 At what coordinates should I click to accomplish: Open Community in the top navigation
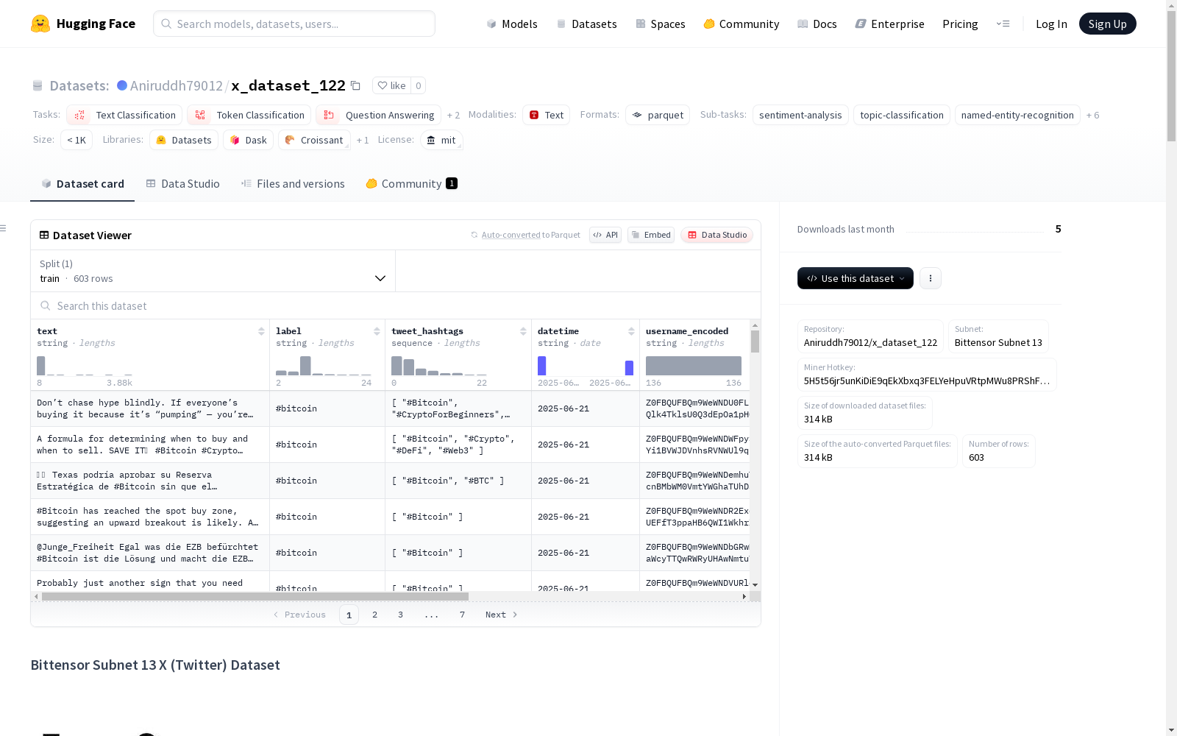click(x=742, y=24)
